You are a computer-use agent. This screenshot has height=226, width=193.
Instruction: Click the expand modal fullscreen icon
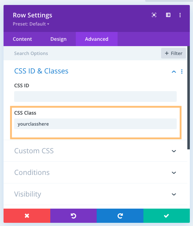click(154, 15)
